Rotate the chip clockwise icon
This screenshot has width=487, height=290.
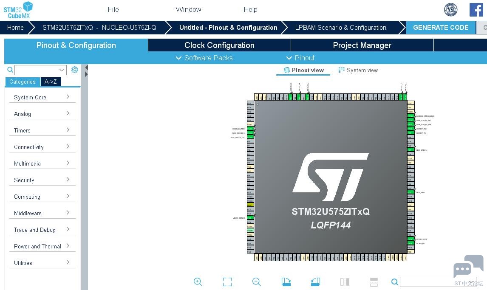(286, 282)
